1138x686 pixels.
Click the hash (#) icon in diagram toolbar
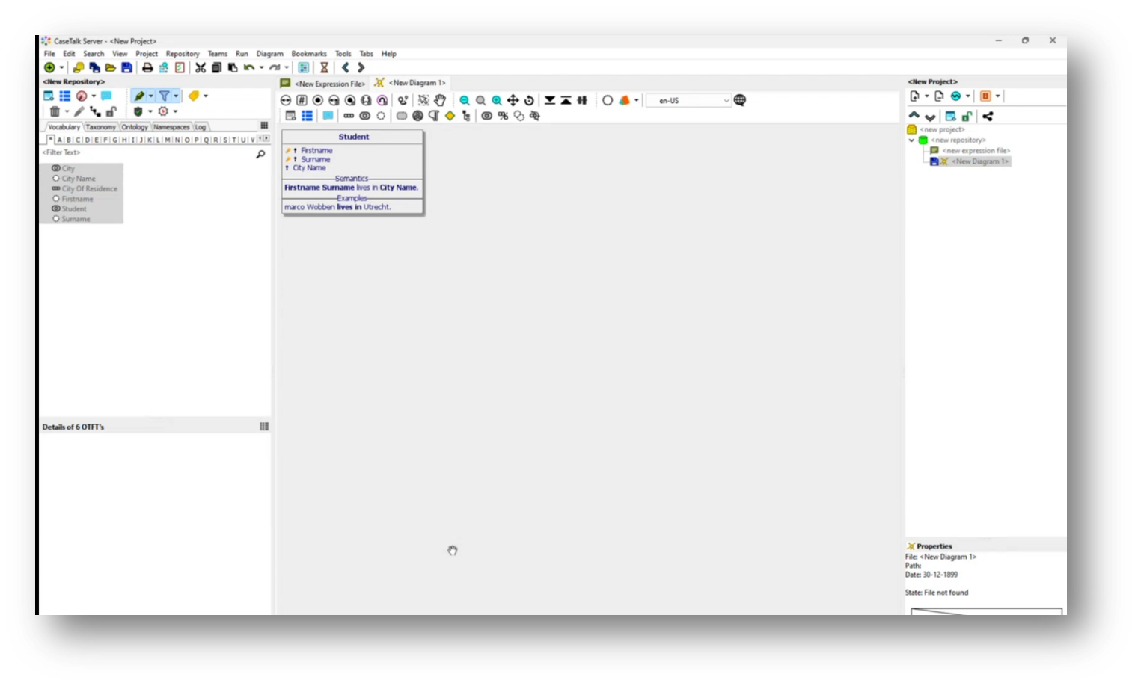302,100
